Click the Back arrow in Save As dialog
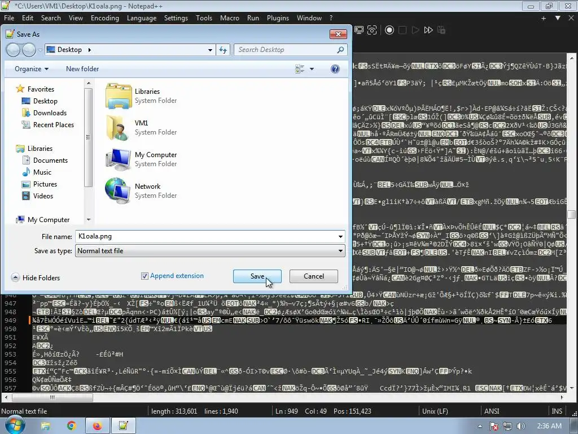This screenshot has height=434, width=578. [14, 50]
